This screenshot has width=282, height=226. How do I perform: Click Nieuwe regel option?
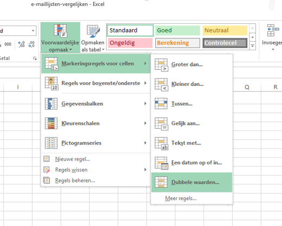coord(73,159)
